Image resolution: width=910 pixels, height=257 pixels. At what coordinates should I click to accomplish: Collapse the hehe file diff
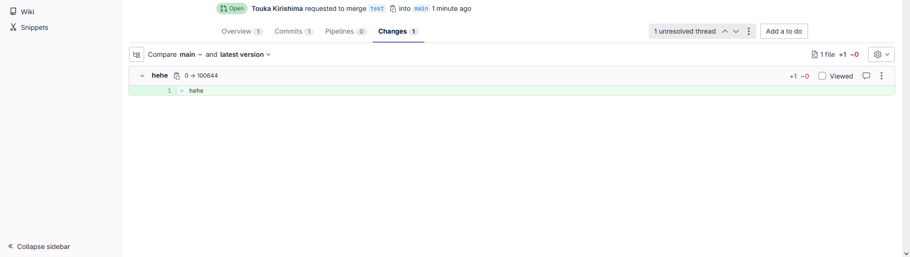142,76
